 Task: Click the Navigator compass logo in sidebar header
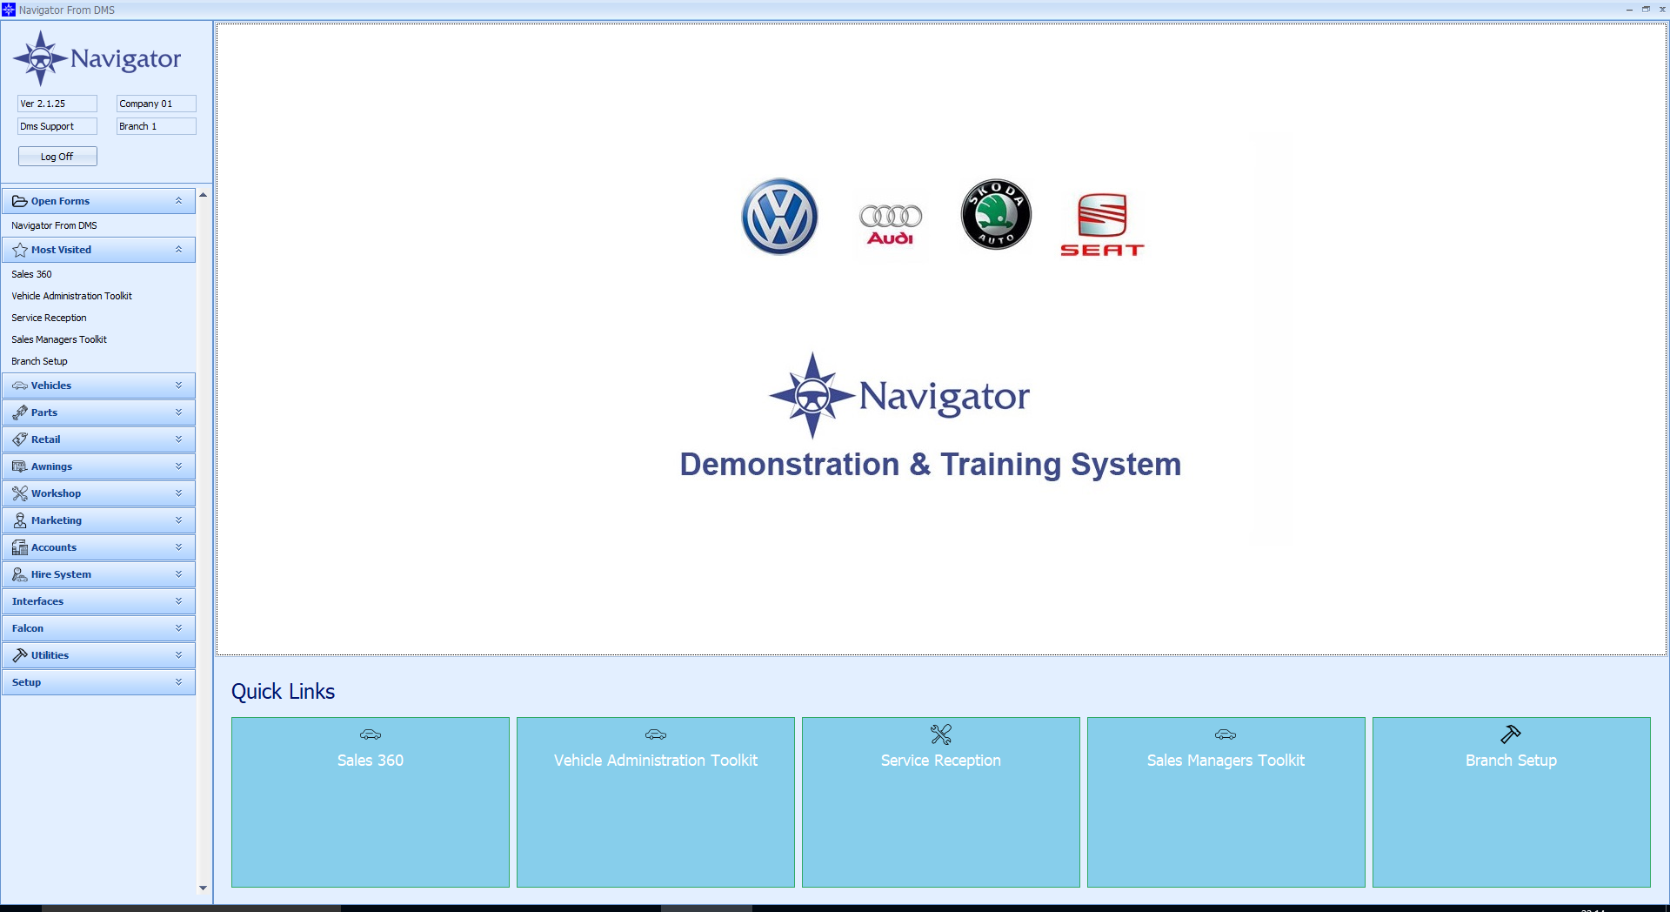[40, 58]
